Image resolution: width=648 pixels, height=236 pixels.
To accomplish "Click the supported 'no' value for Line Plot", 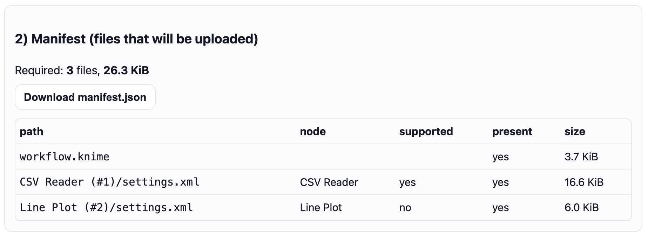I will point(405,207).
